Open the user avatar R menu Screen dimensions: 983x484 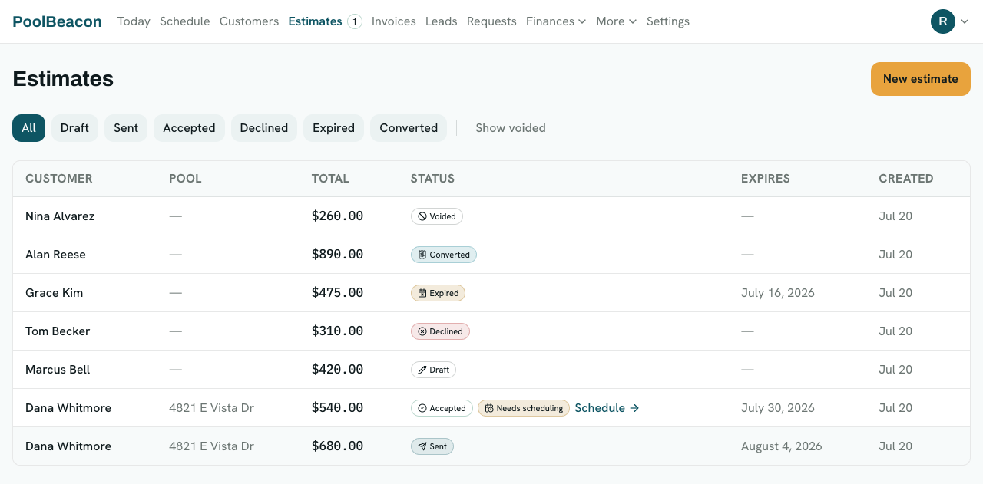(x=942, y=21)
